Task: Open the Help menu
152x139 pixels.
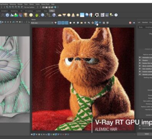Action: pyautogui.click(x=53, y=4)
